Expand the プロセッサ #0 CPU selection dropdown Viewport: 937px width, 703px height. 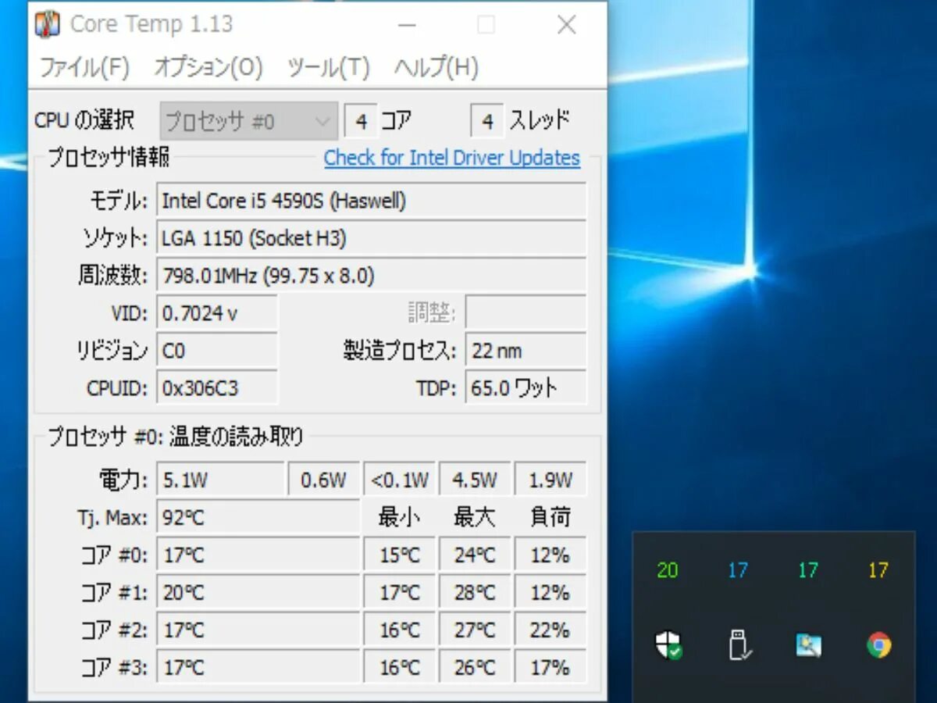tap(249, 122)
